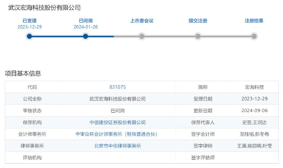
Task: Open 中审众环会计师事务所 accounting firm link
Action: (117, 134)
